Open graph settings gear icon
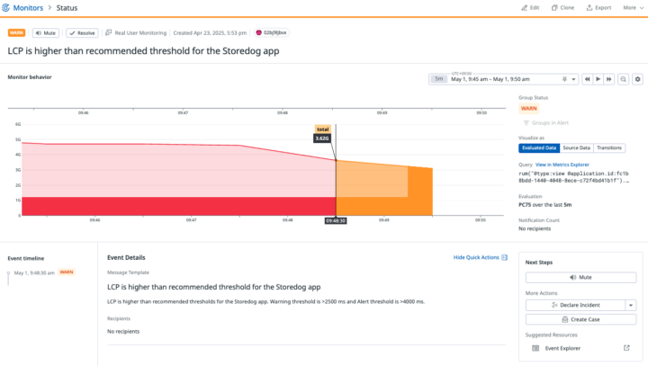Image resolution: width=648 pixels, height=366 pixels. [x=638, y=79]
